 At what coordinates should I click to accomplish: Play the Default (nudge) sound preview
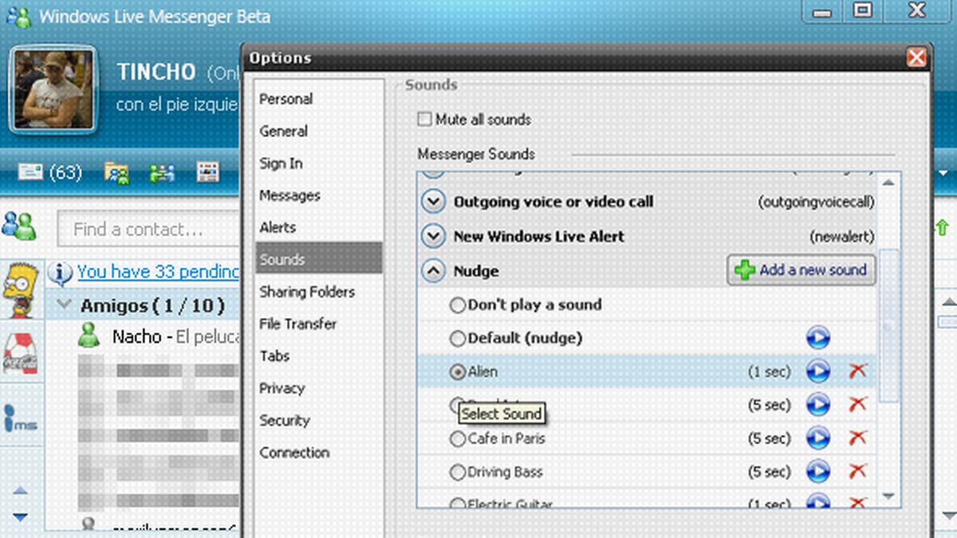click(x=817, y=338)
